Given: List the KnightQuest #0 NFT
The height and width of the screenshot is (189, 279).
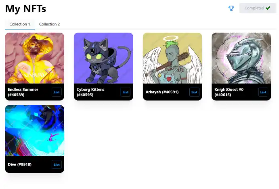Looking at the screenshot, I should (x=263, y=92).
